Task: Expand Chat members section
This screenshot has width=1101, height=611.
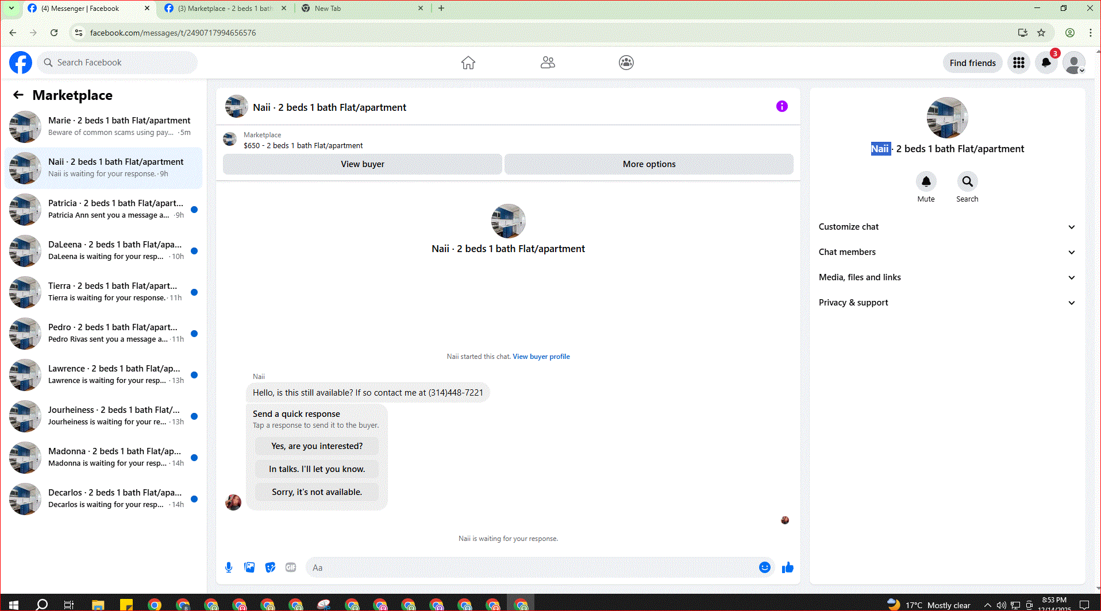Action: [946, 252]
